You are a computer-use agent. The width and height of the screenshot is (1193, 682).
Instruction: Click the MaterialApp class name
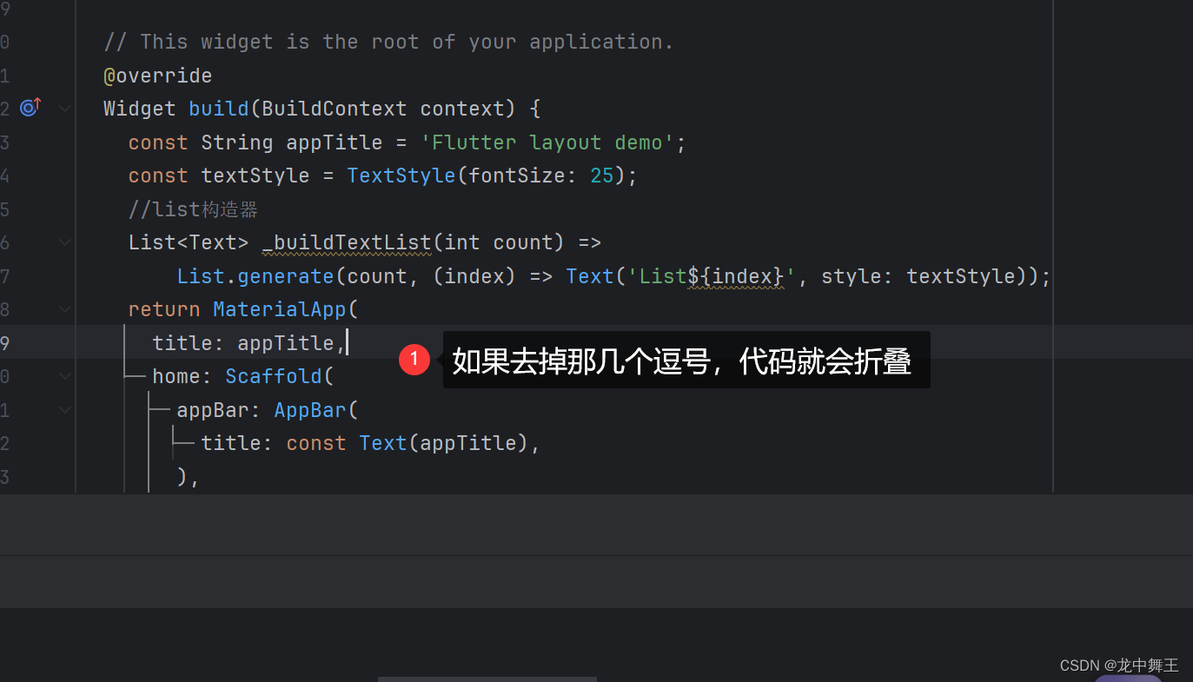click(x=279, y=309)
